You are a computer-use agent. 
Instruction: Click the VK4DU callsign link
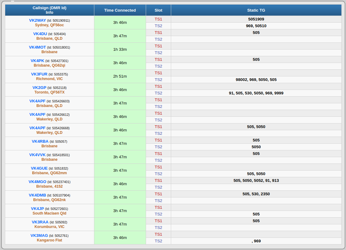40,34
